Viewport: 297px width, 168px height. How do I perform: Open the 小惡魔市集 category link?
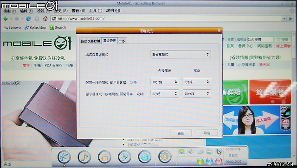pyautogui.click(x=246, y=65)
